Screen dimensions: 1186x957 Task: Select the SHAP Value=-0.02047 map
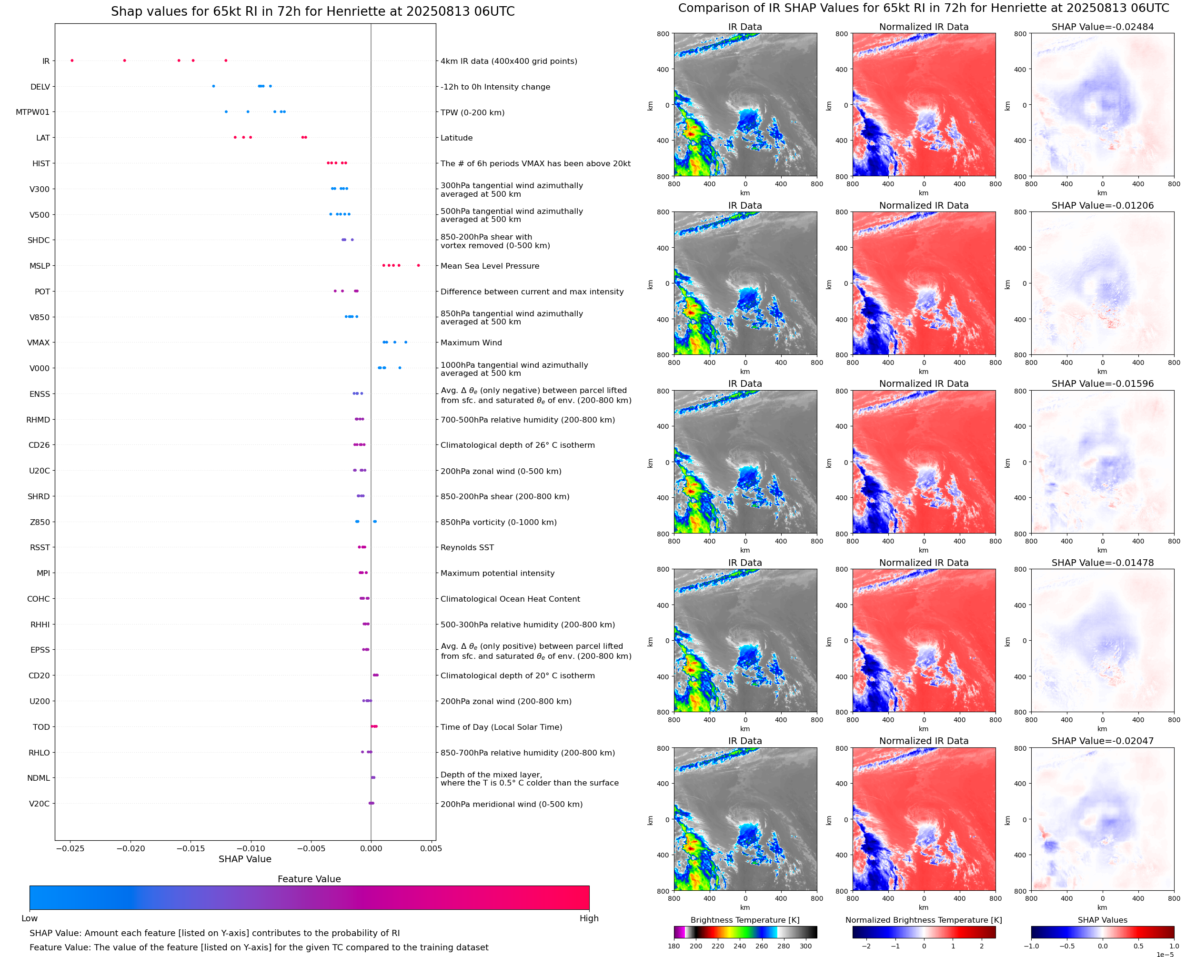1102,819
